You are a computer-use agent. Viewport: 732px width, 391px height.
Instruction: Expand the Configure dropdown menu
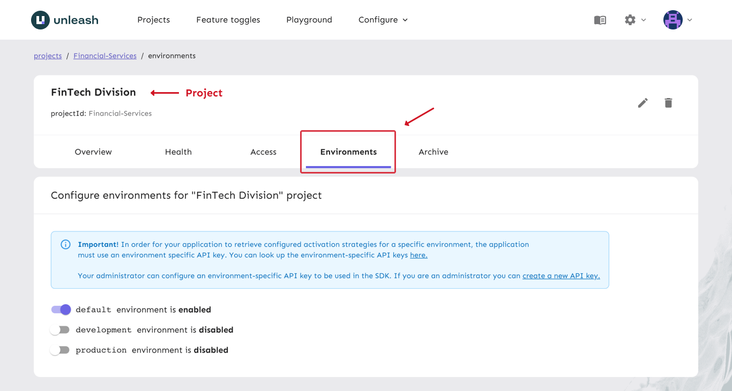coord(383,20)
